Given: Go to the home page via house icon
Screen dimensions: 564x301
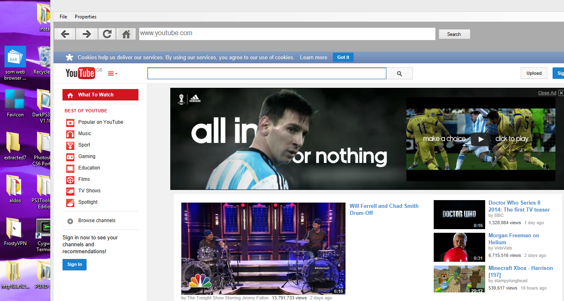Looking at the screenshot, I should click(126, 34).
